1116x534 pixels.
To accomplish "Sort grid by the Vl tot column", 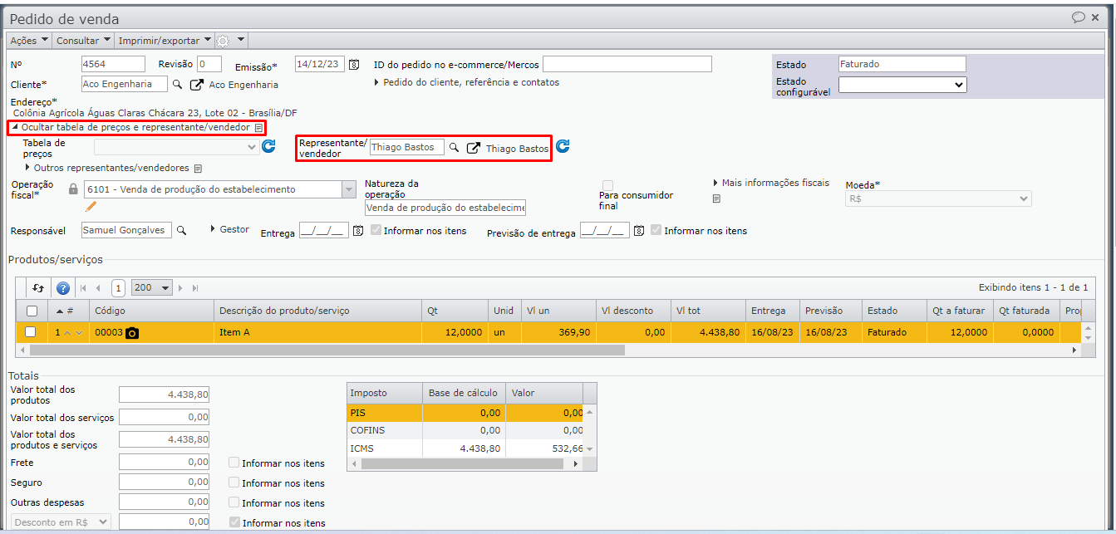I will 708,311.
